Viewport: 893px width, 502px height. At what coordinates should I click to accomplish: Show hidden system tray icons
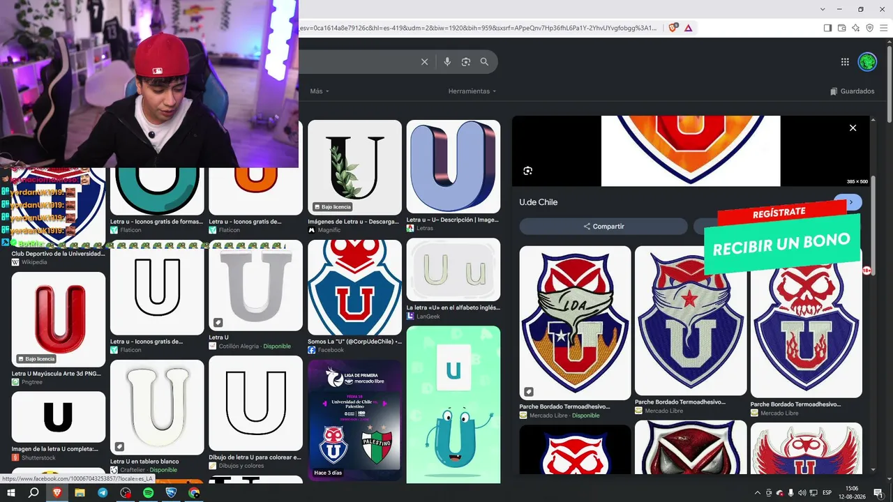758,493
